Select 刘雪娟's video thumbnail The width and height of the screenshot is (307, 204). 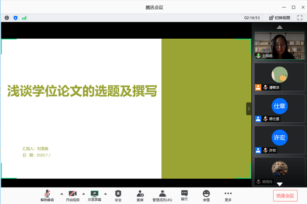point(280,46)
